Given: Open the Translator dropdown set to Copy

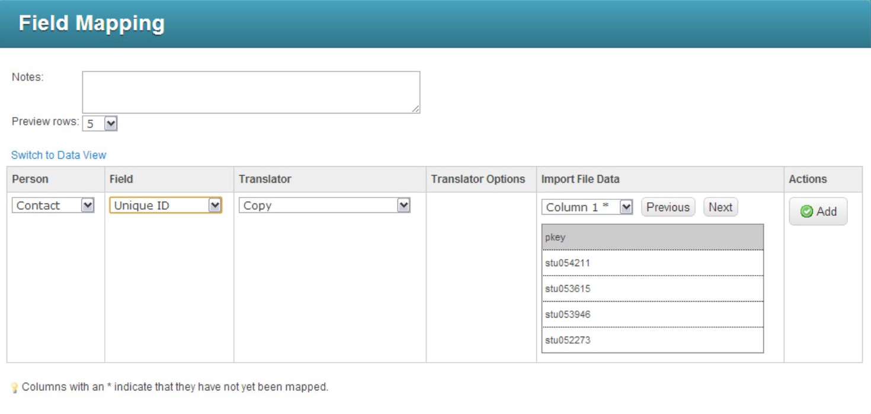Looking at the screenshot, I should pyautogui.click(x=325, y=205).
